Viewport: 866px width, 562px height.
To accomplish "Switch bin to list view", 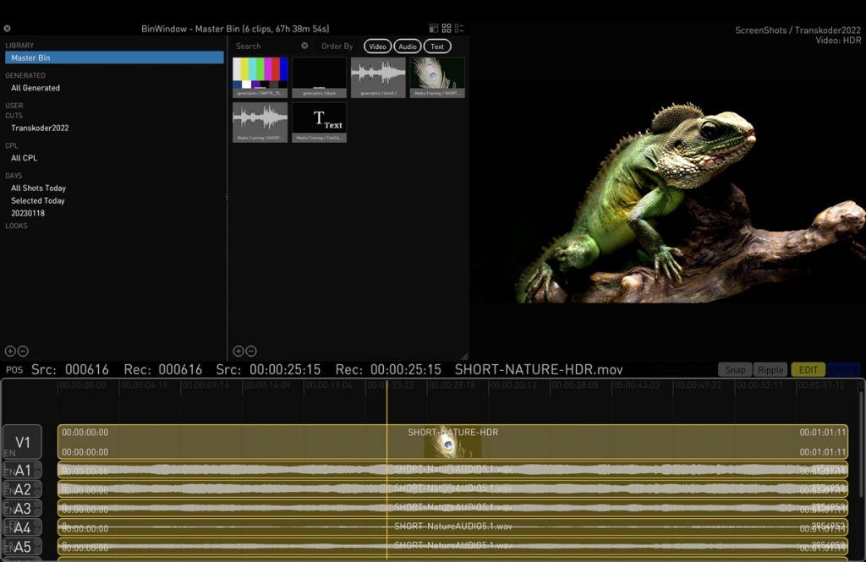I will click(x=459, y=28).
